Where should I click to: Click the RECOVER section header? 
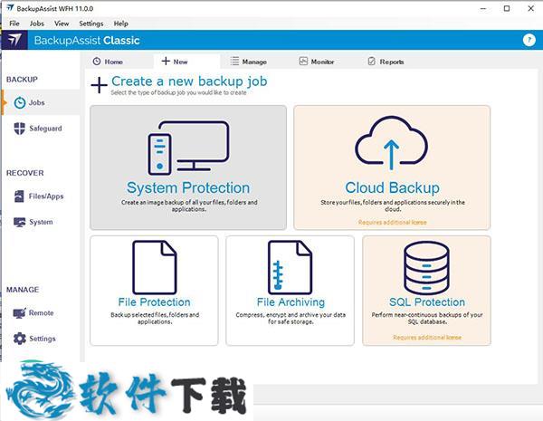[25, 173]
